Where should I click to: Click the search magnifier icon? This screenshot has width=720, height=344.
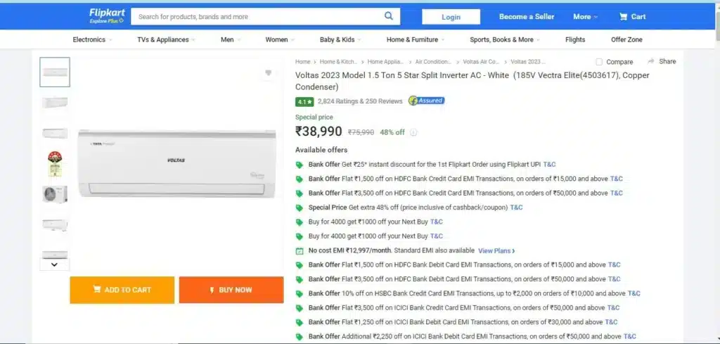point(389,16)
